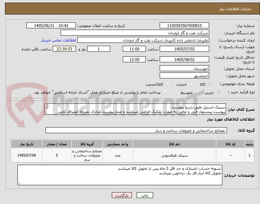Click the item code cell showing --
Screen dimensions: 260x204
[231, 155]
